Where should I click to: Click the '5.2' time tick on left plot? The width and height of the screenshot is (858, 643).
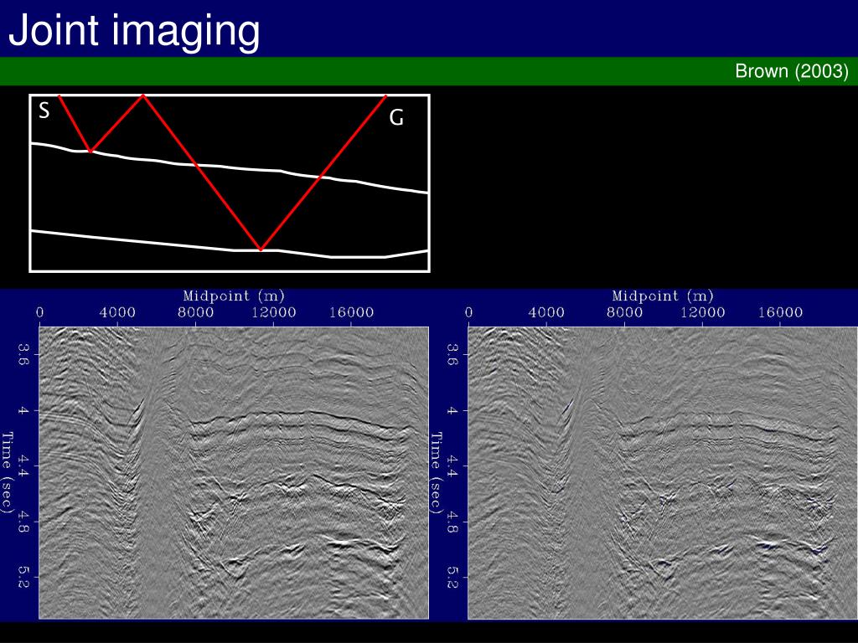tap(23, 577)
